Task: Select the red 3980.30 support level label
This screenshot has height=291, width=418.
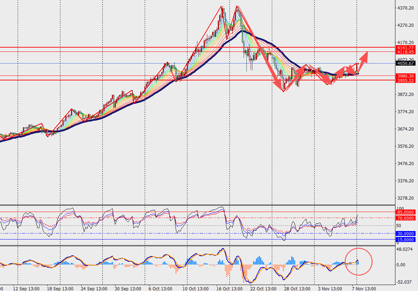Action: click(x=405, y=76)
